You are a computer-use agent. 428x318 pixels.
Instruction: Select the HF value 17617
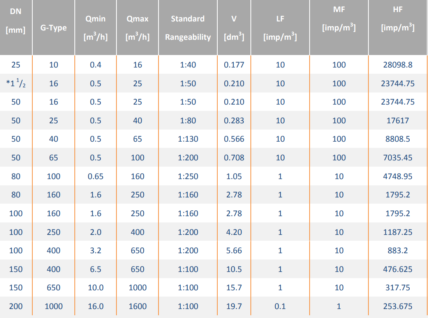[x=398, y=121]
